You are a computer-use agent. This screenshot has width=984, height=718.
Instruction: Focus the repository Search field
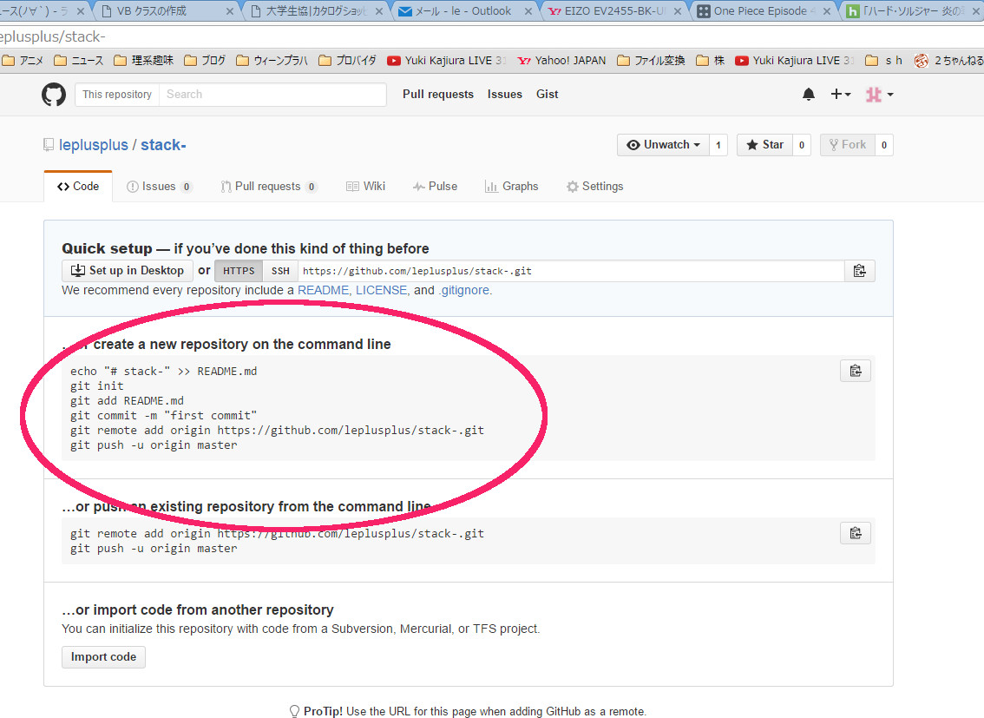(272, 94)
